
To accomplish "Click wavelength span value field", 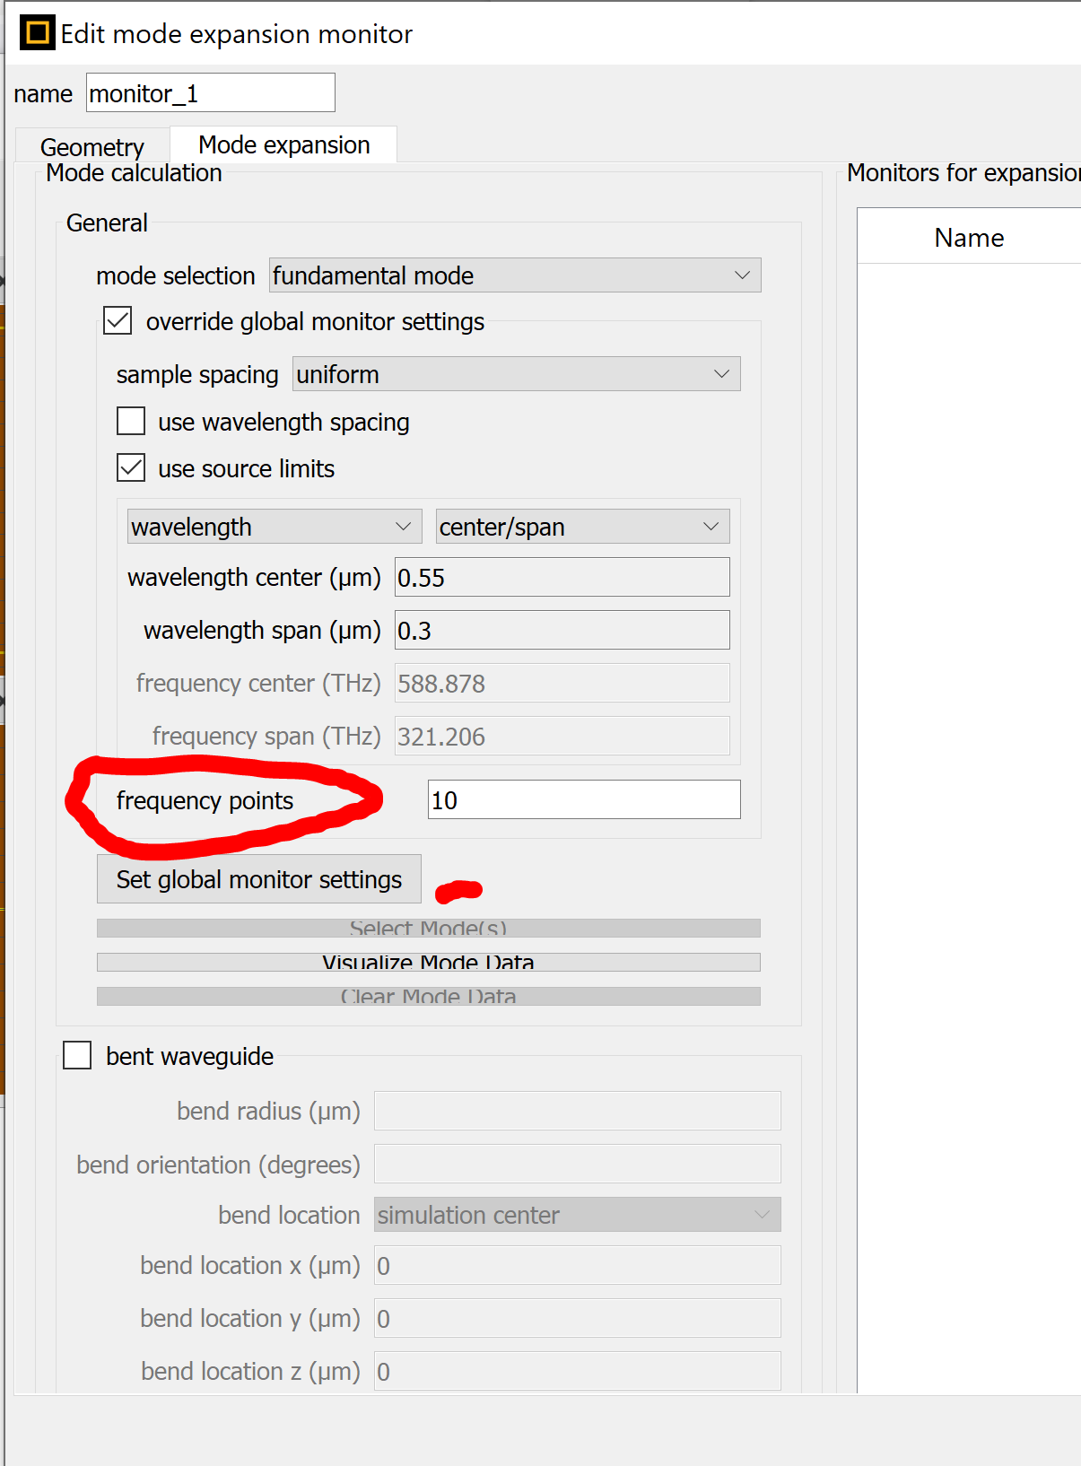I will click(562, 630).
